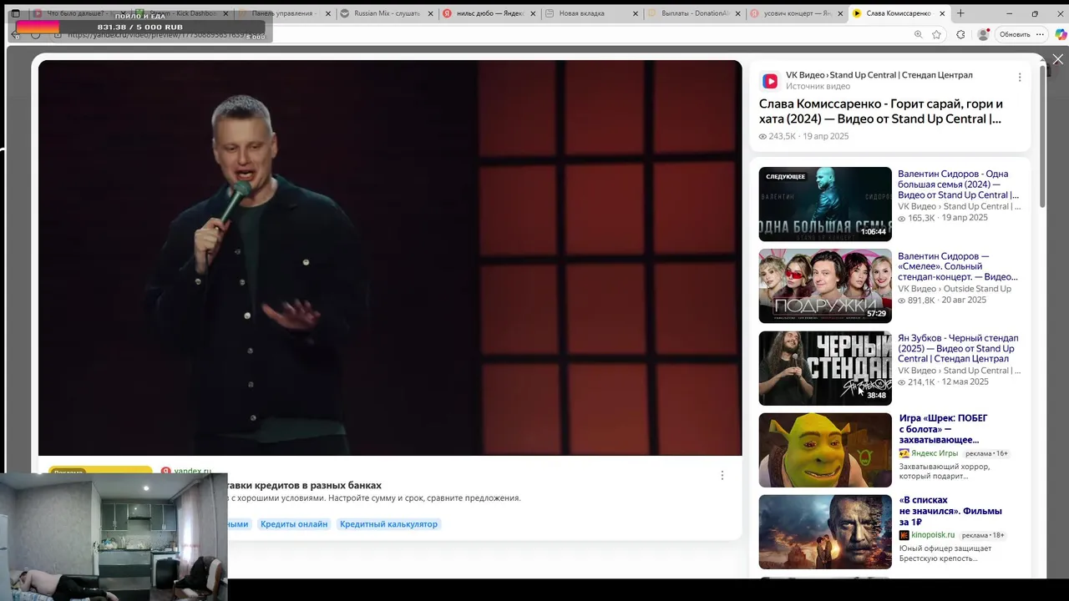Open three-dot menu of the yandex.ru ad
This screenshot has height=601, width=1069.
tap(722, 475)
